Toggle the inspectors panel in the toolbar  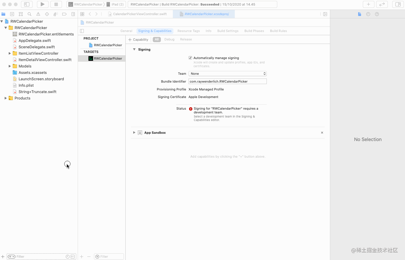click(398, 4)
